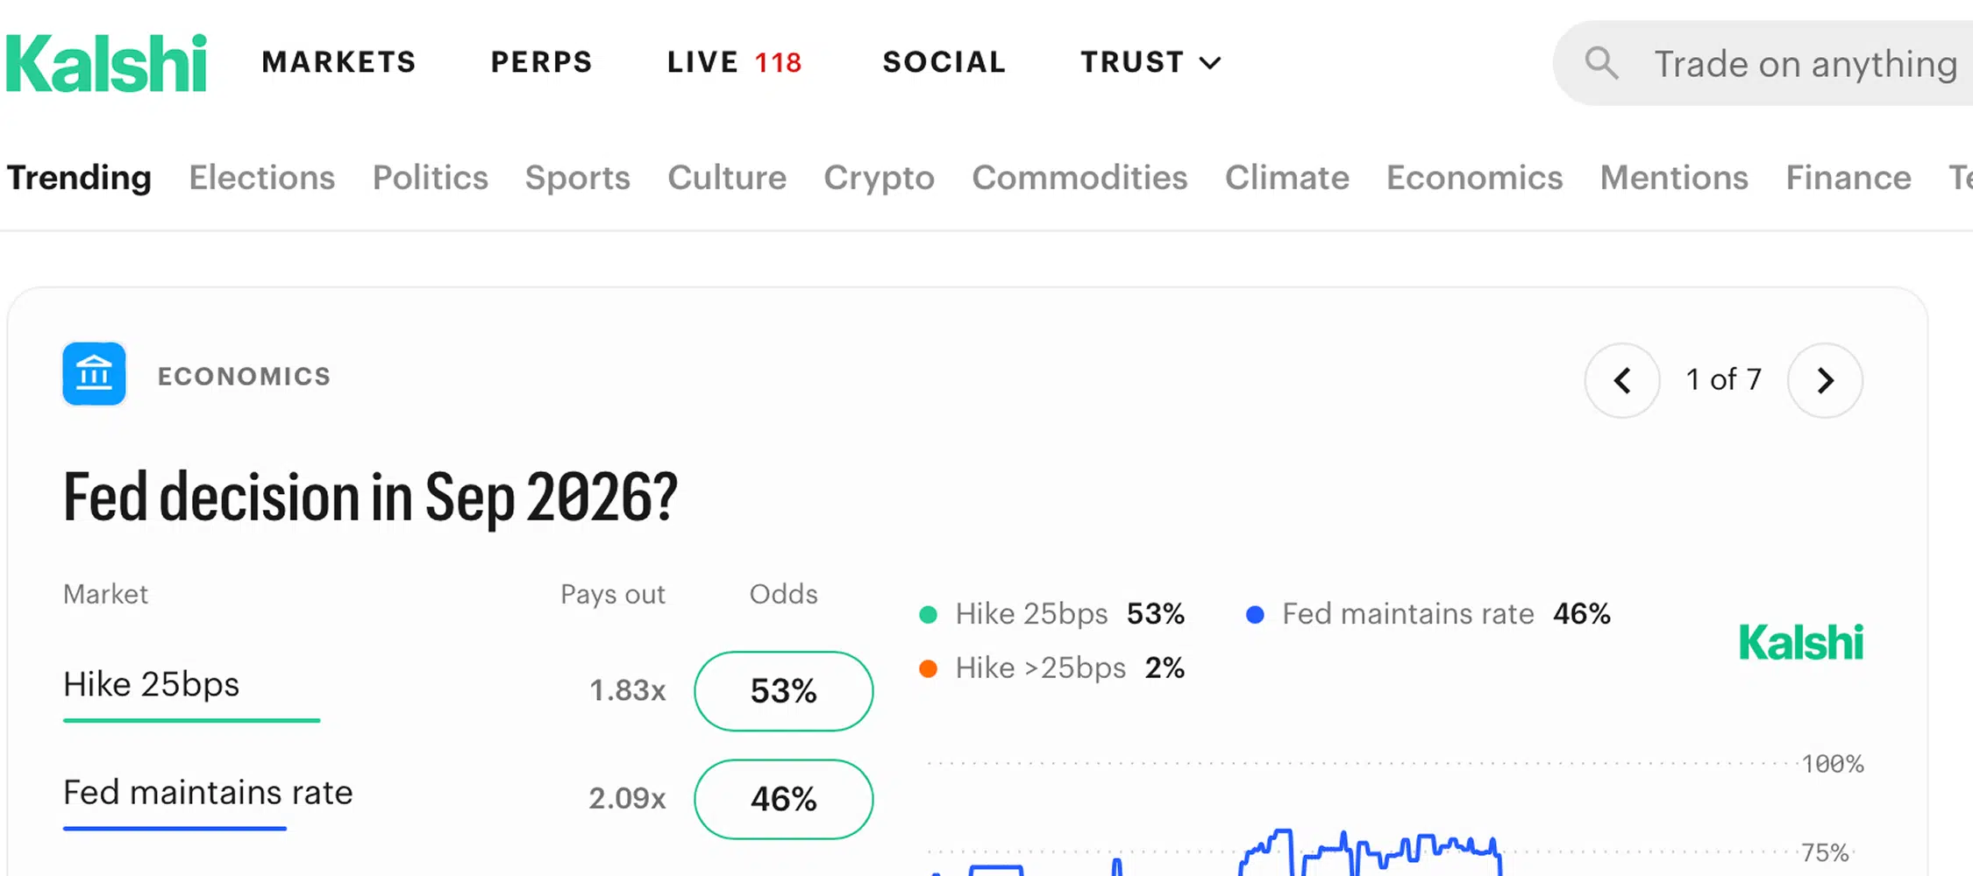Expand the Trust dropdown chevron

(1210, 63)
